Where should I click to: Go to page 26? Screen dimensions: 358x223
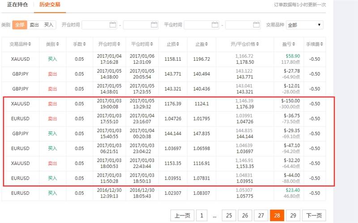(245, 215)
